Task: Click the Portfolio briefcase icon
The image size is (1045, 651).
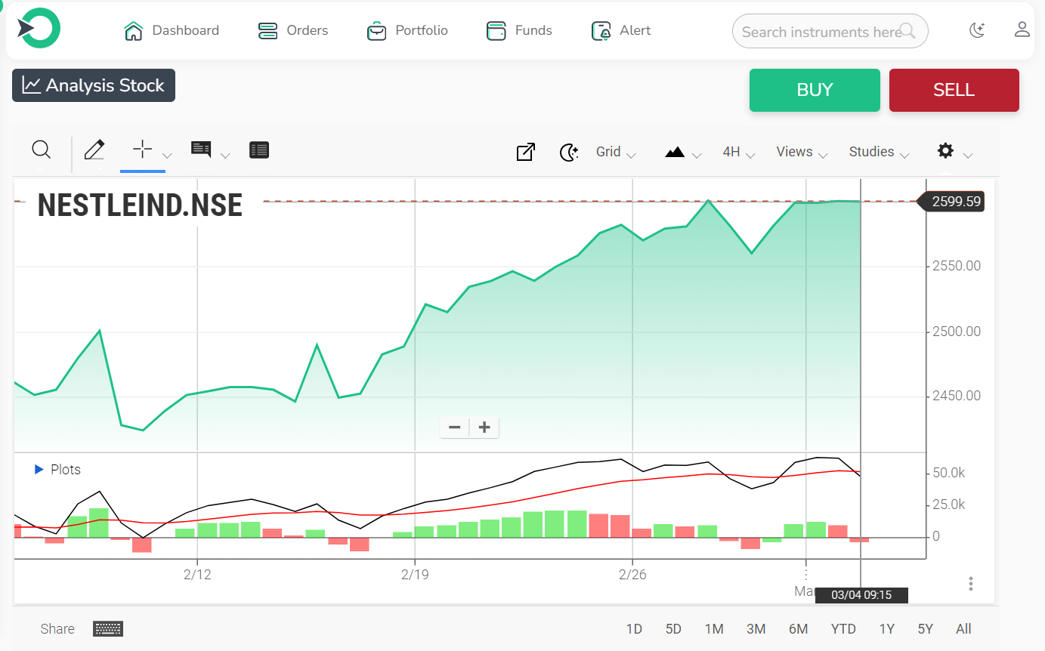Action: click(x=376, y=32)
